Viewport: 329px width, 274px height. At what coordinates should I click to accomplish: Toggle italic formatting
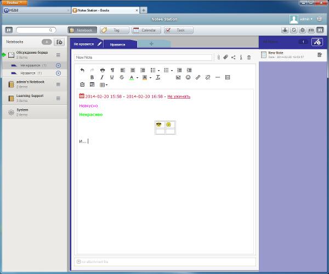tap(102, 77)
